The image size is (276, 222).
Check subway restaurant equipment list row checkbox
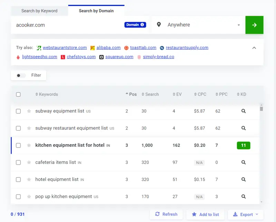(18, 128)
